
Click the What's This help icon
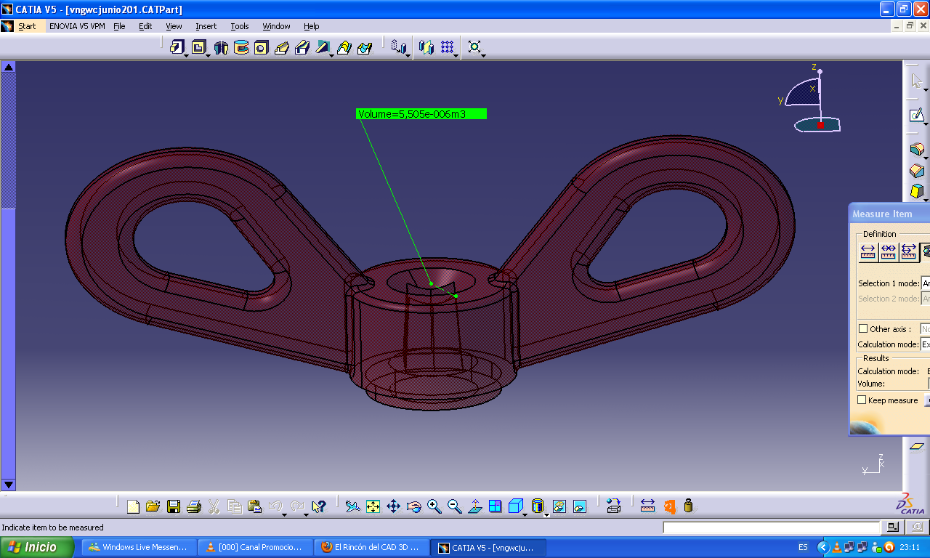tap(319, 506)
